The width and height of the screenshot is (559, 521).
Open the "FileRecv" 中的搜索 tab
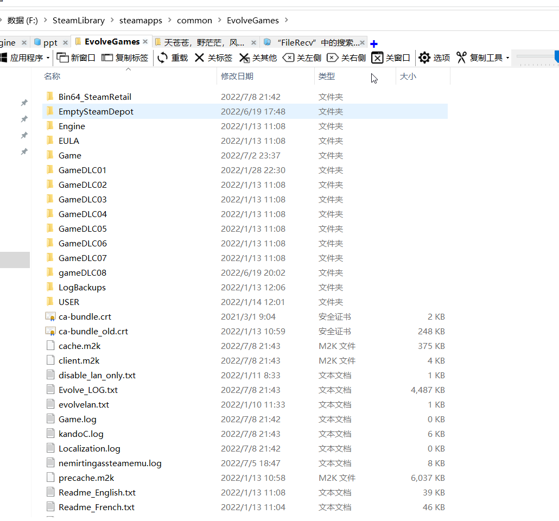pos(312,43)
